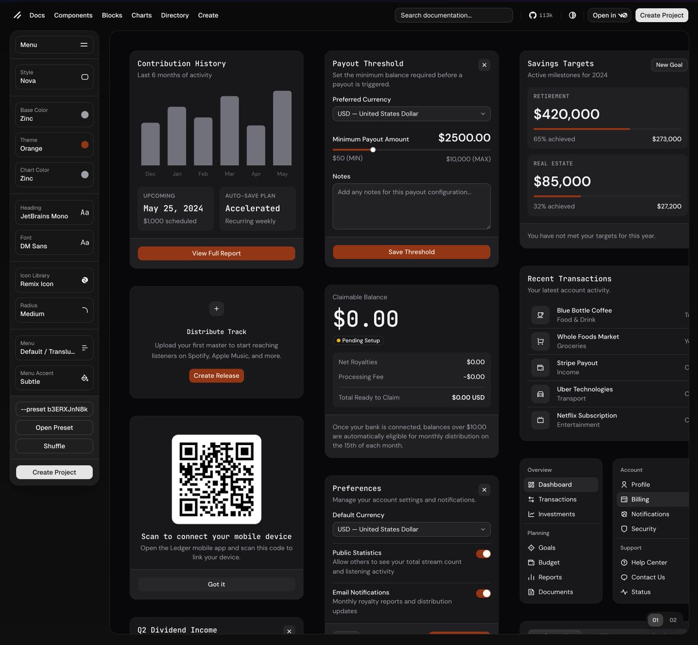Click the plus icon above Distribute Track
Viewport: 698px width, 645px height.
(x=216, y=309)
